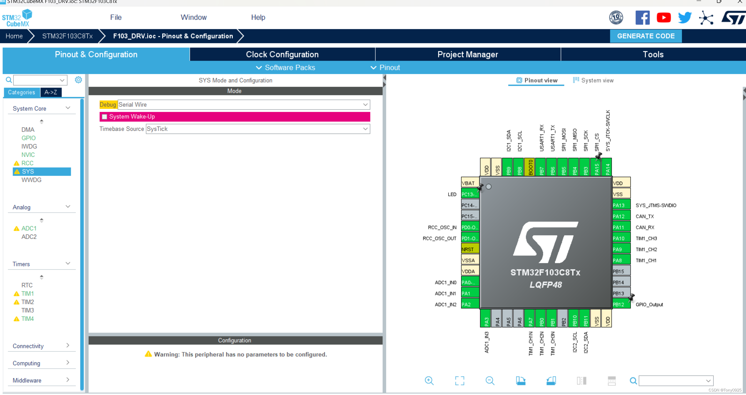Click the STM32CubeMX logo
The image size is (746, 395).
(x=17, y=18)
